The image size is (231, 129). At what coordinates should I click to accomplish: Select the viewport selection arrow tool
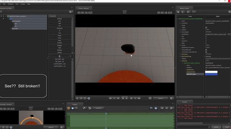[77, 99]
